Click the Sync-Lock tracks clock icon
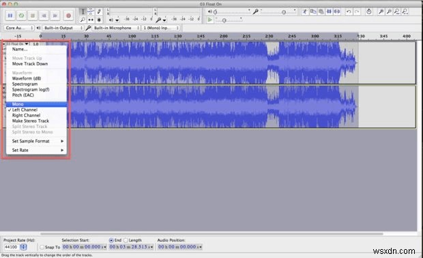The width and height of the screenshot is (423, 258). 369,12
